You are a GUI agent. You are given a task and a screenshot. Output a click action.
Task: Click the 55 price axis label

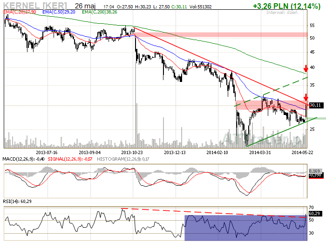[x=312, y=26]
